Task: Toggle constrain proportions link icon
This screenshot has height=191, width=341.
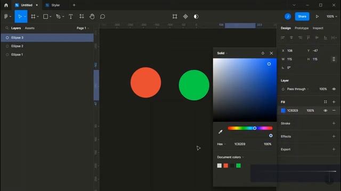Action: click(334, 59)
